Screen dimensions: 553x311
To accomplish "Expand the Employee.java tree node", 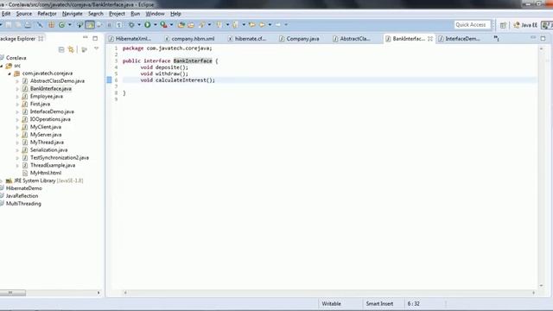I will point(17,97).
